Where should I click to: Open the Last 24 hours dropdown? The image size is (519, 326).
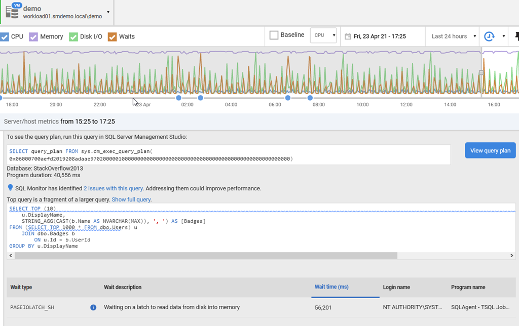point(454,36)
